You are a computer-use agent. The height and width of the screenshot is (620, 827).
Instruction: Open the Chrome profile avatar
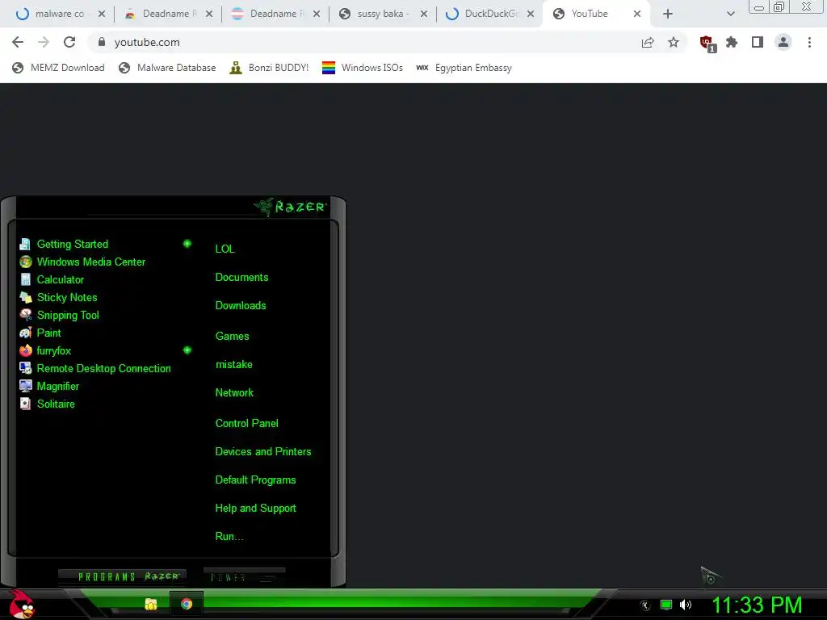click(x=783, y=42)
